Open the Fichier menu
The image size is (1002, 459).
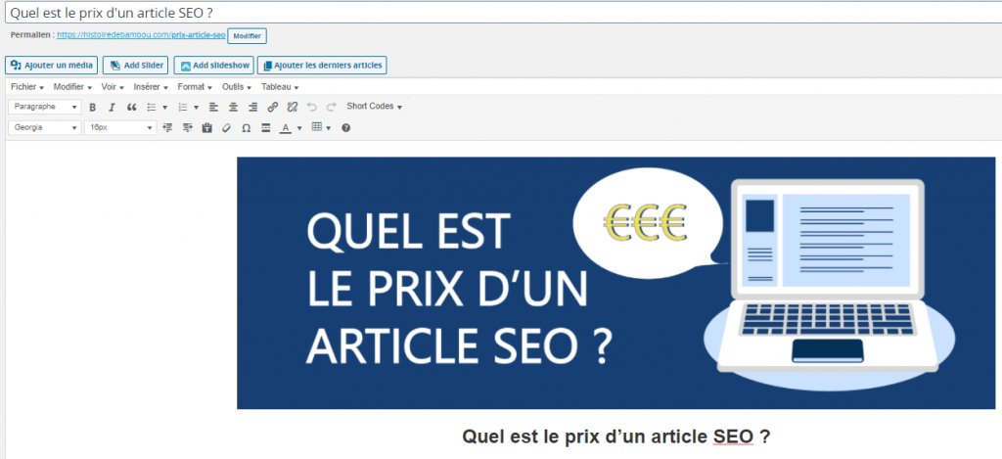pos(27,87)
